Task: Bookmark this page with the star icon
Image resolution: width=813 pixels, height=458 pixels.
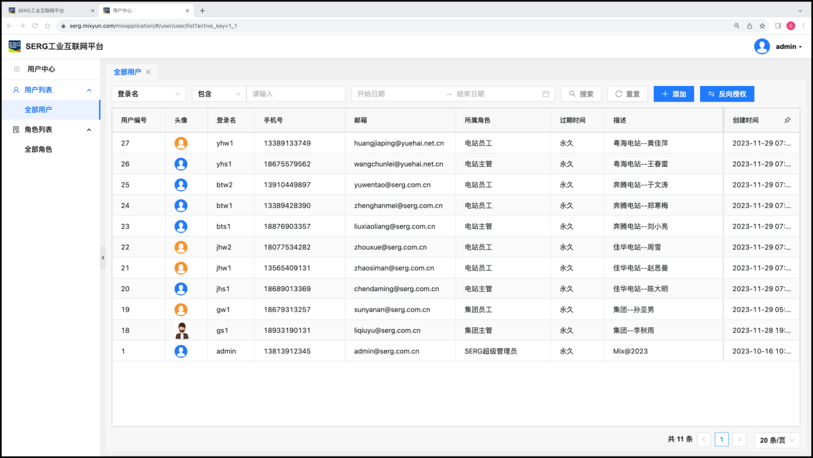Action: coord(762,26)
